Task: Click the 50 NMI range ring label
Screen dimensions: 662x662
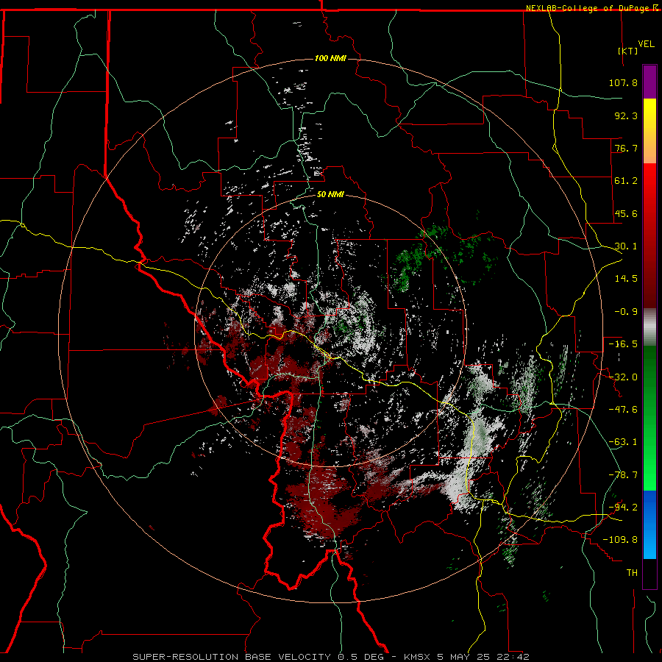Action: point(330,194)
